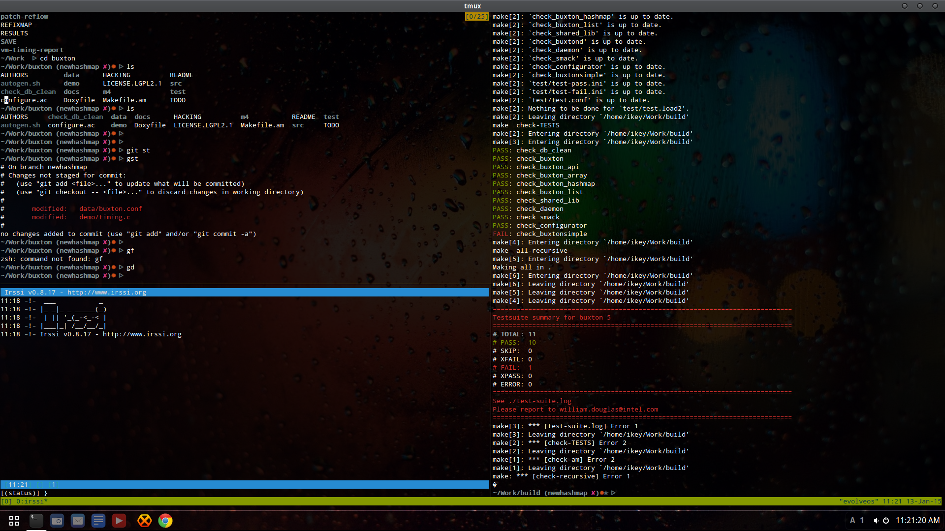The width and height of the screenshot is (945, 531).
Task: Launch Google Chrome from the taskbar
Action: click(165, 520)
